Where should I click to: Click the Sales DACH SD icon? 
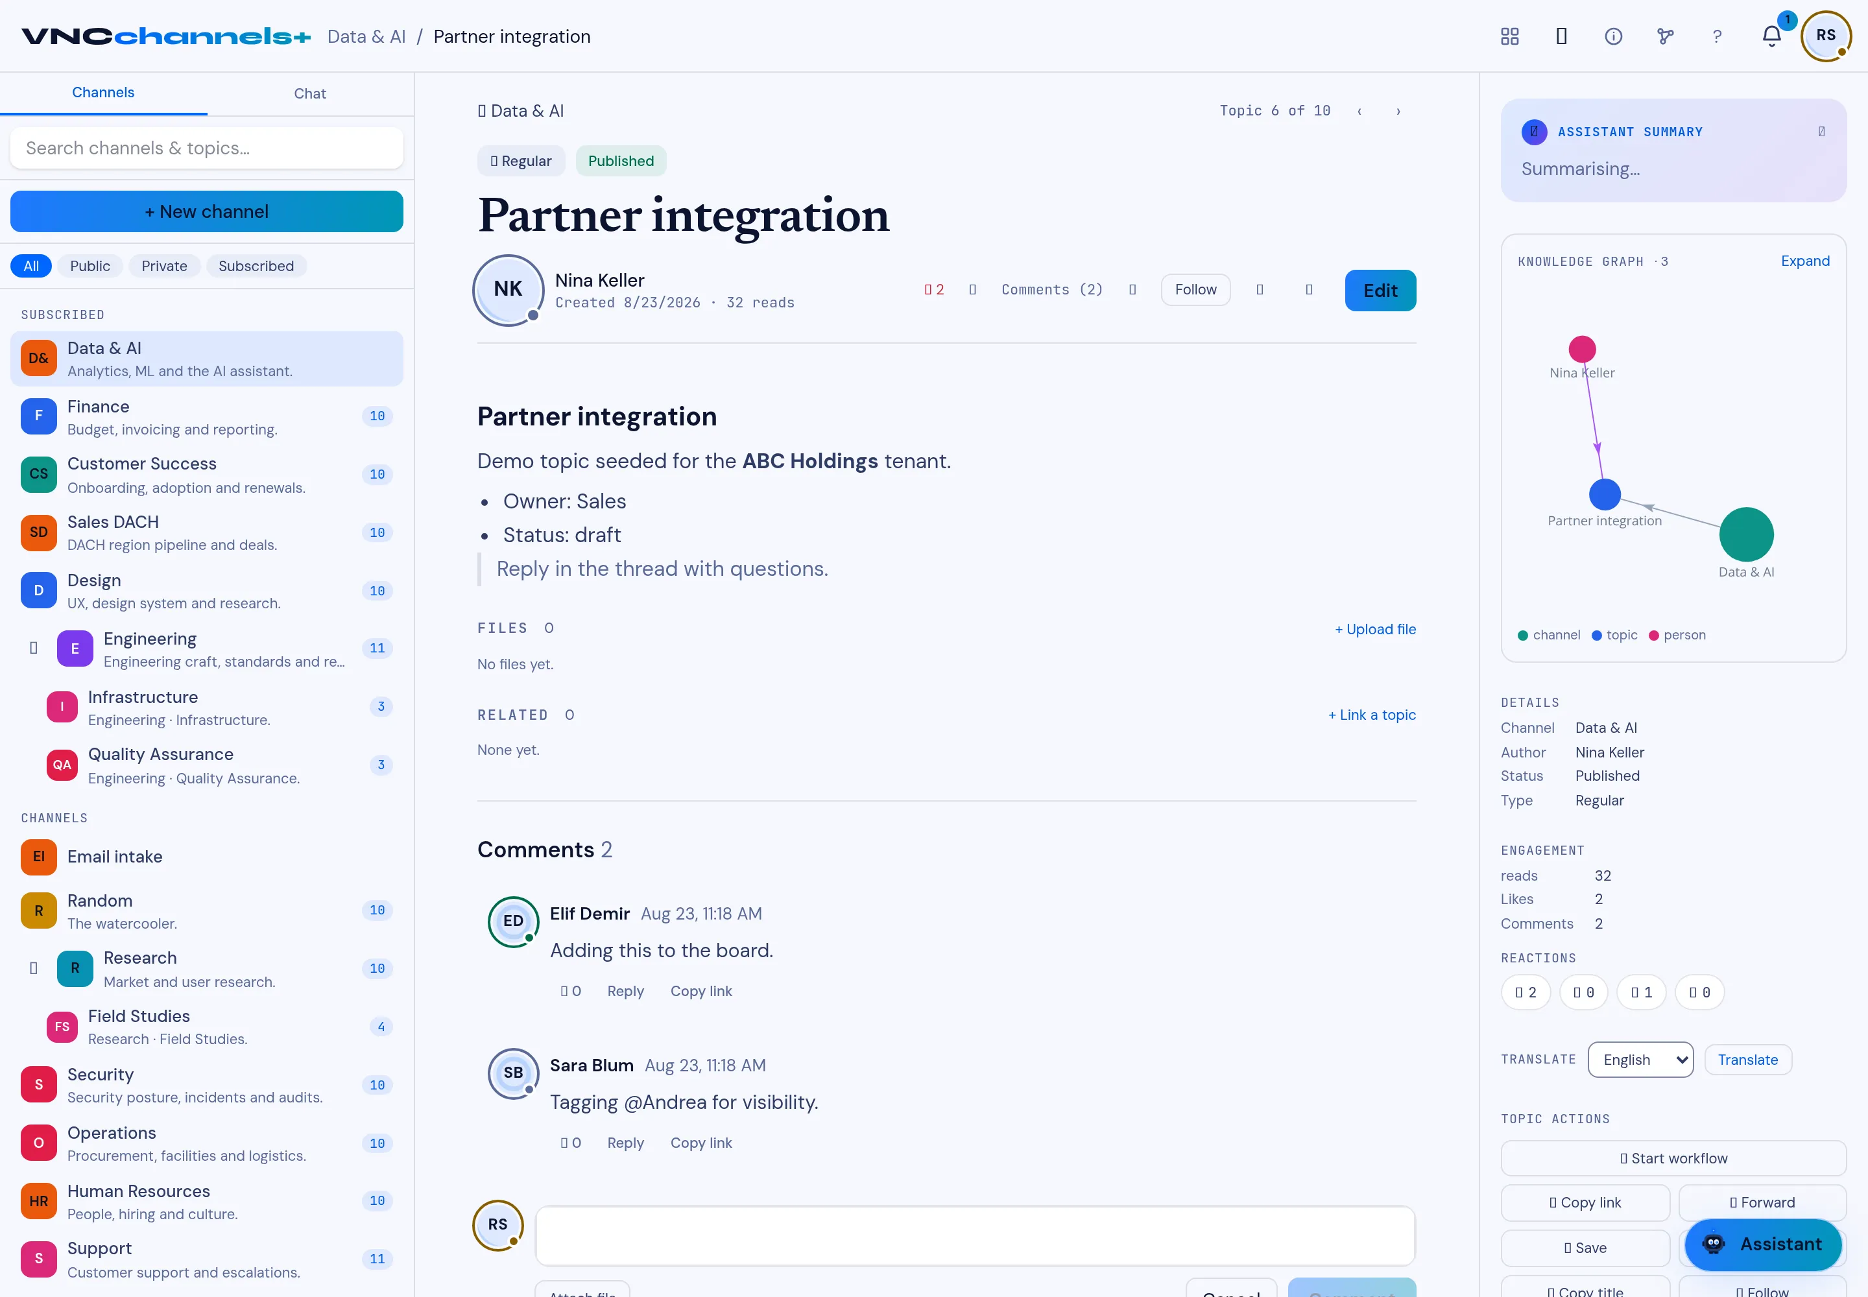tap(38, 532)
